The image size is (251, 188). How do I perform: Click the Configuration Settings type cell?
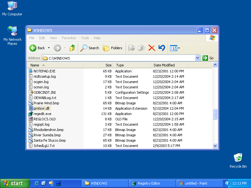click(x=132, y=92)
